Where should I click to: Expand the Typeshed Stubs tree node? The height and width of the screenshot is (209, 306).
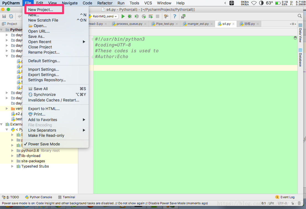[x=12, y=166]
